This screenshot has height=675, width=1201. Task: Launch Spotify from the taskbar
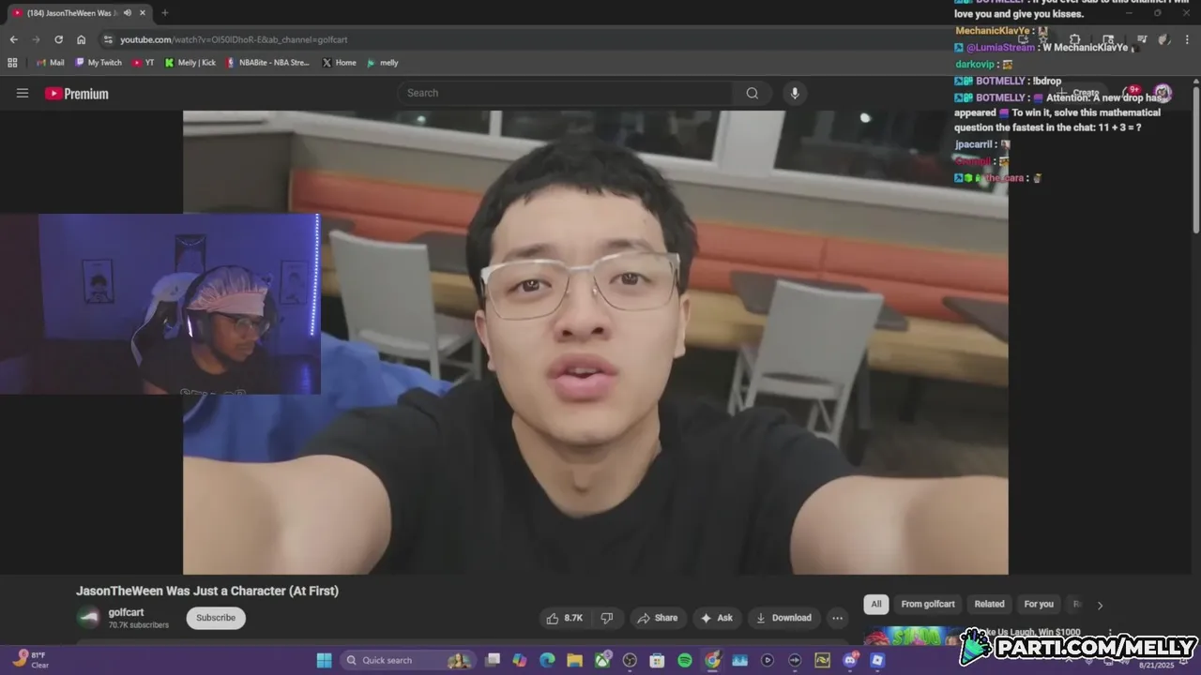point(685,660)
